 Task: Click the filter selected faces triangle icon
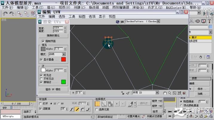(128, 93)
